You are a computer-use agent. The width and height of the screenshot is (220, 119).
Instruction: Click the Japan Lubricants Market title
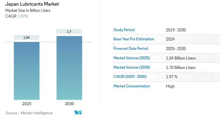[x=32, y=4]
